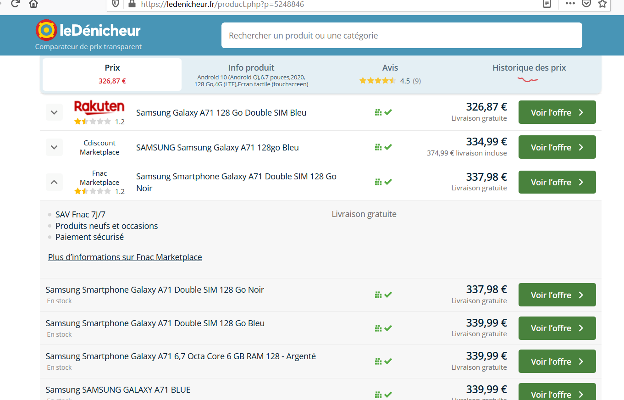This screenshot has width=624, height=400.
Task: Open the page actions three-dots menu
Action: point(570,4)
